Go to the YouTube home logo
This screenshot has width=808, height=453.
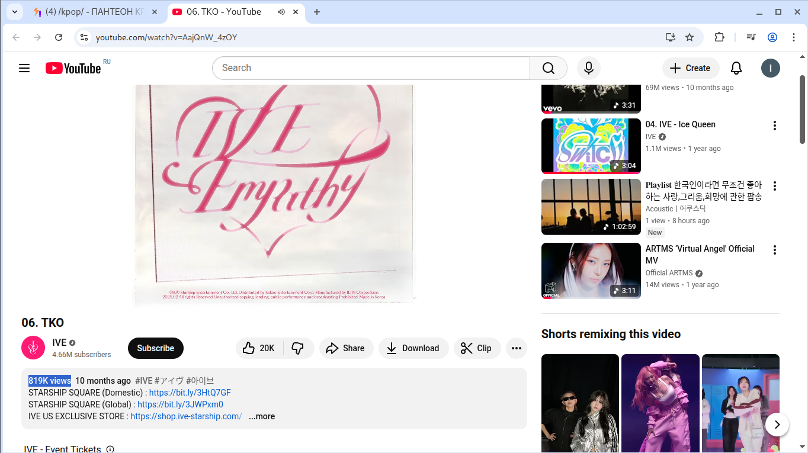73,68
